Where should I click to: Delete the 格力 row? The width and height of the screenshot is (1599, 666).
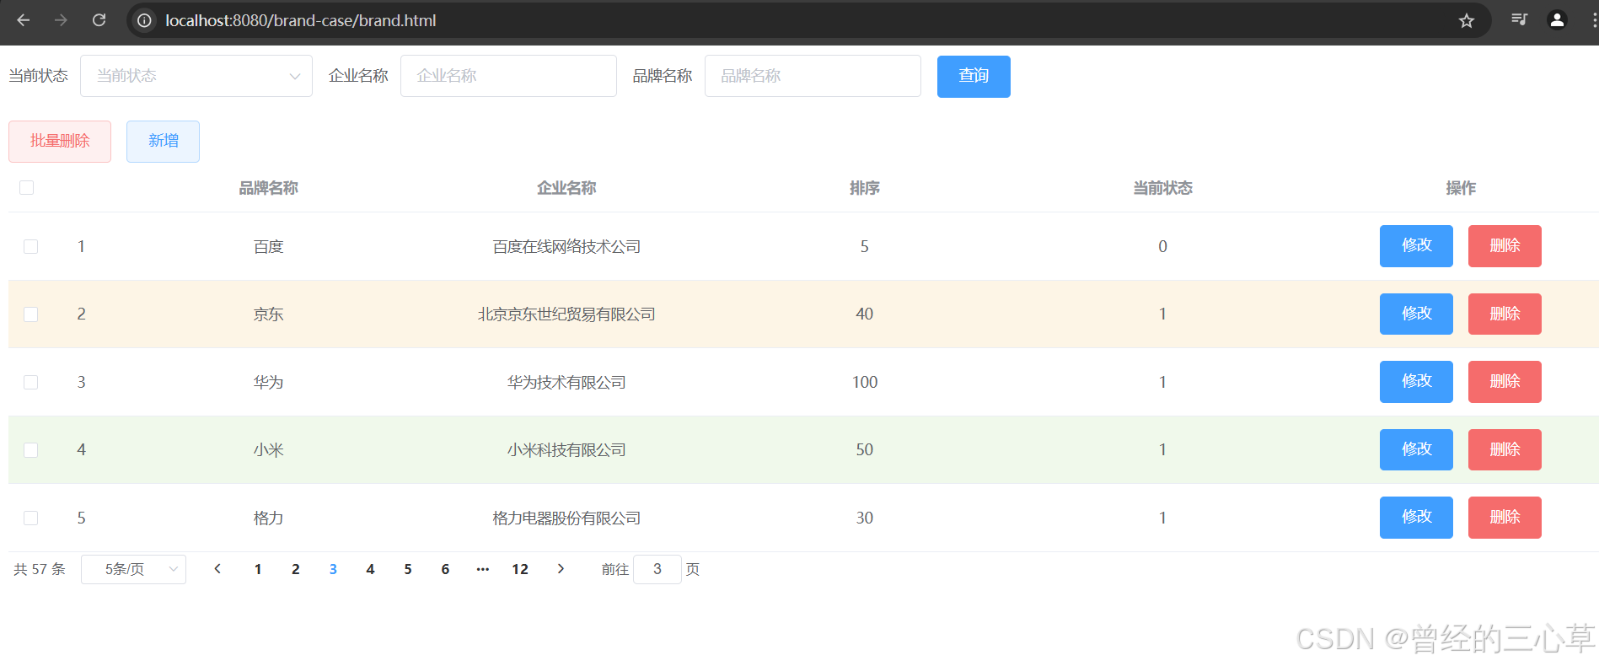[1505, 518]
